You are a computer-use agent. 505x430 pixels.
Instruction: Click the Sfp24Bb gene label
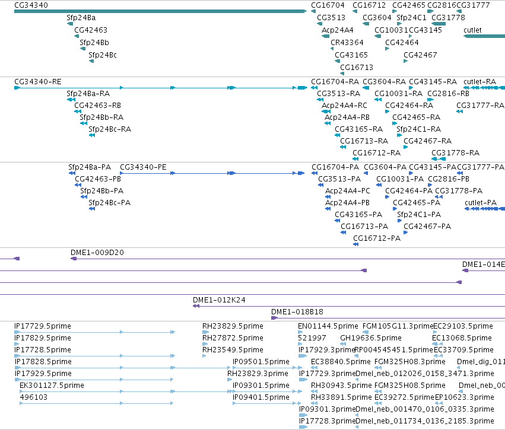pos(94,43)
